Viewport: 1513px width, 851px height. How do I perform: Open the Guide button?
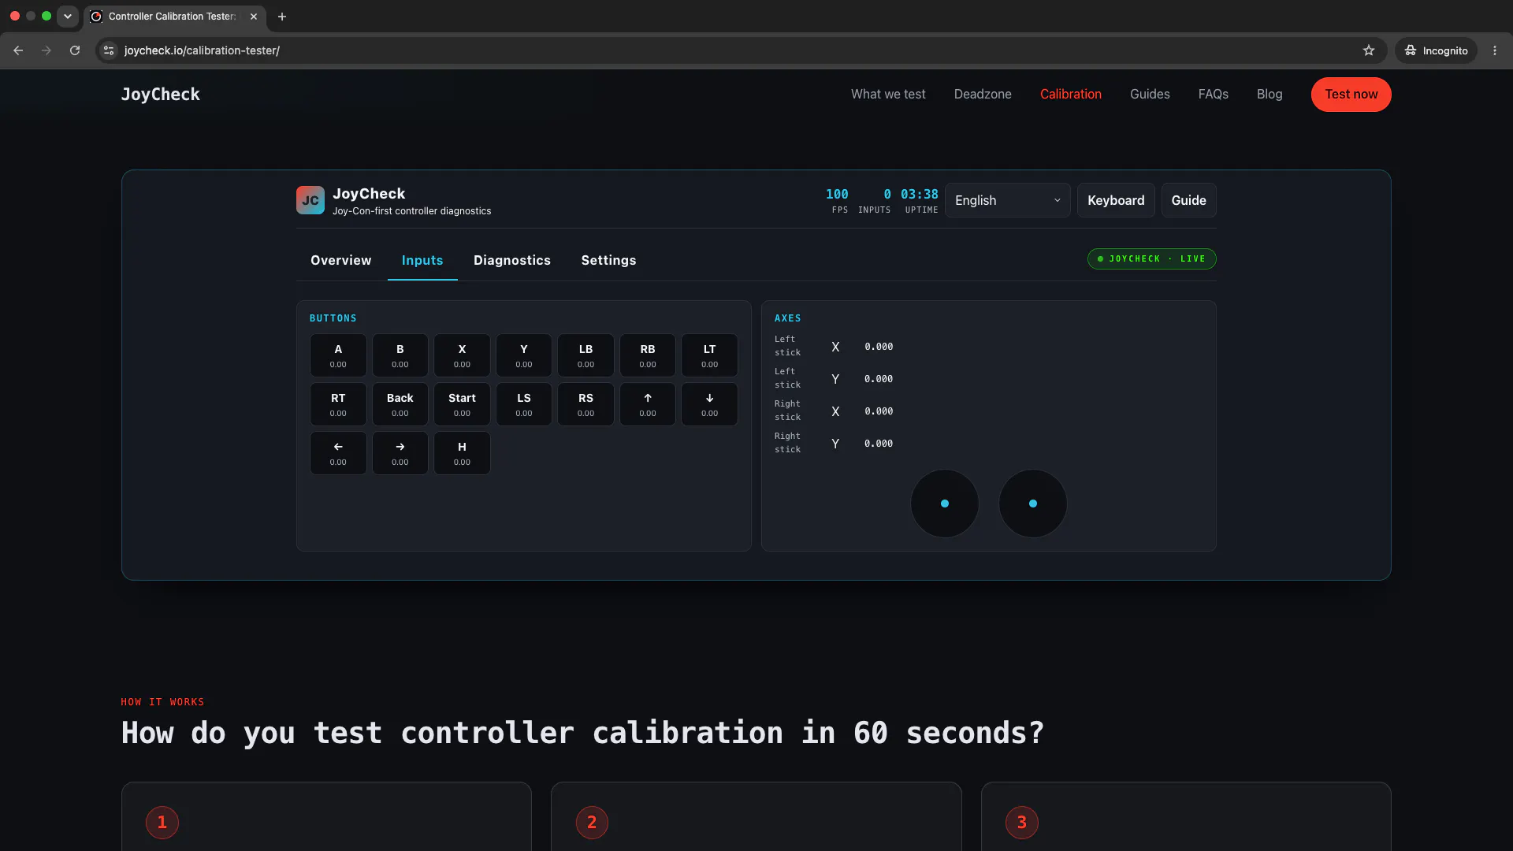(1188, 200)
